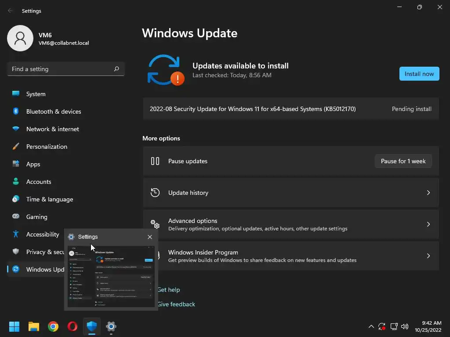Click the Accounts person icon

[x=16, y=181]
